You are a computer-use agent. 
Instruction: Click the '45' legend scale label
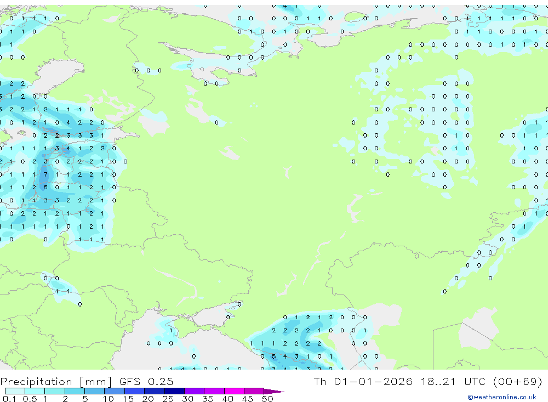click(248, 399)
